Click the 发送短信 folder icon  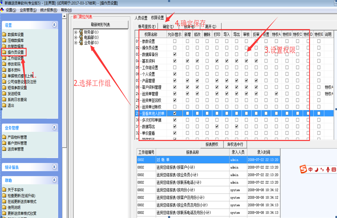tap(4, 94)
